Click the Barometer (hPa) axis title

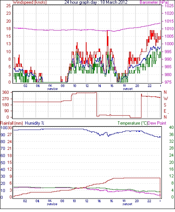154,2
